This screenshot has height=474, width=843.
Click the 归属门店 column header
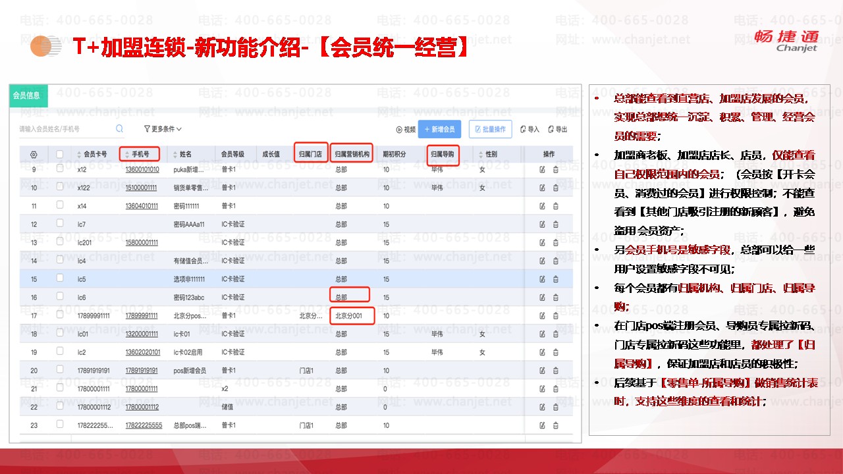(x=310, y=155)
